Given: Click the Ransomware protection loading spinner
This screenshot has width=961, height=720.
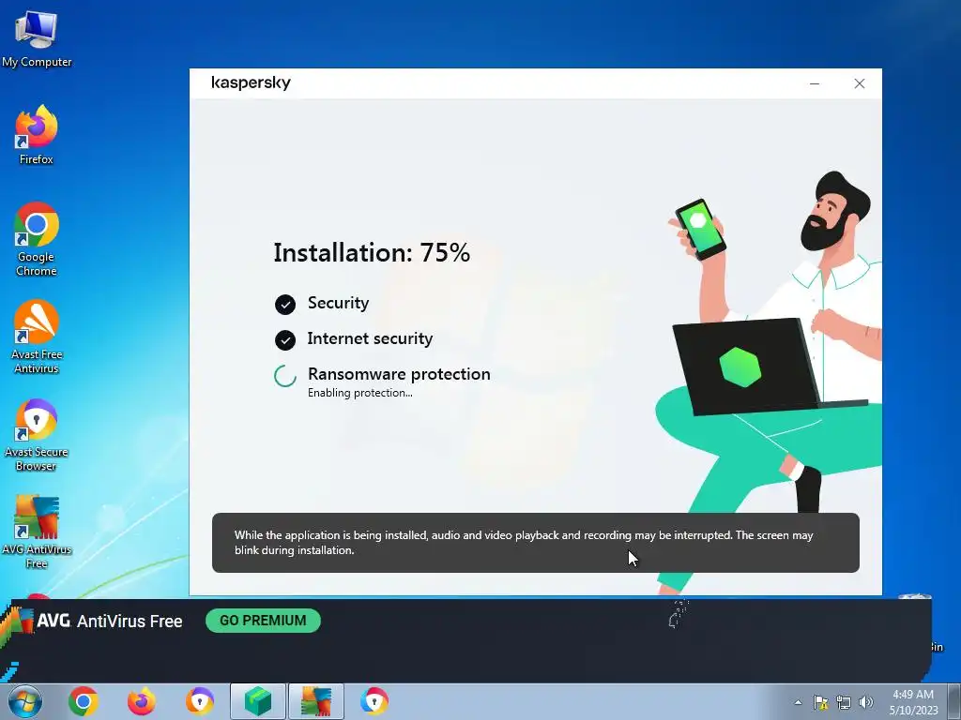Looking at the screenshot, I should (285, 376).
